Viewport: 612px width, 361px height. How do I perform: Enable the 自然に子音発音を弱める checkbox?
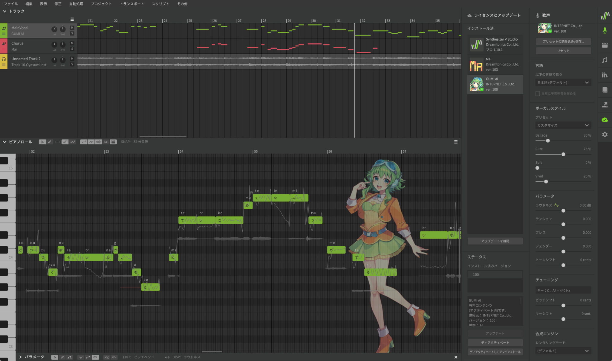pos(538,94)
